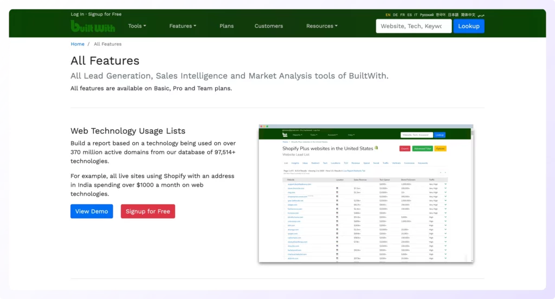Viewport: 555px width, 299px height.
Task: Expand the Features dropdown menu
Action: [x=183, y=26]
